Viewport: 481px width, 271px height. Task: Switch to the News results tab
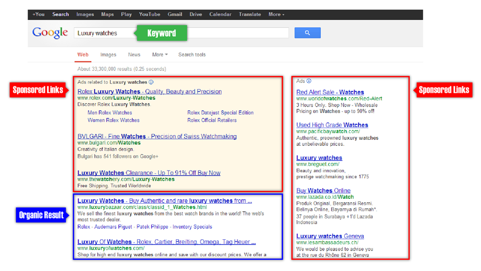[x=134, y=55]
